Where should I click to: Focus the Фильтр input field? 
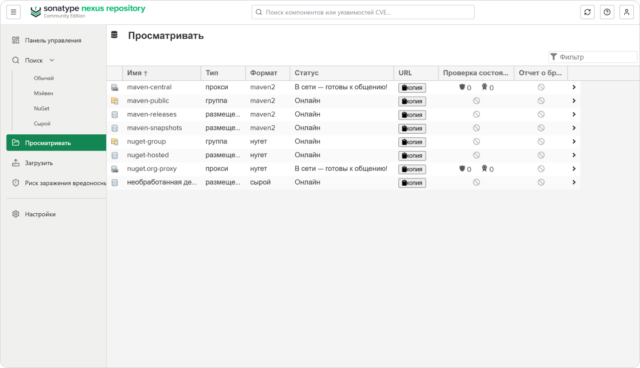pos(593,57)
